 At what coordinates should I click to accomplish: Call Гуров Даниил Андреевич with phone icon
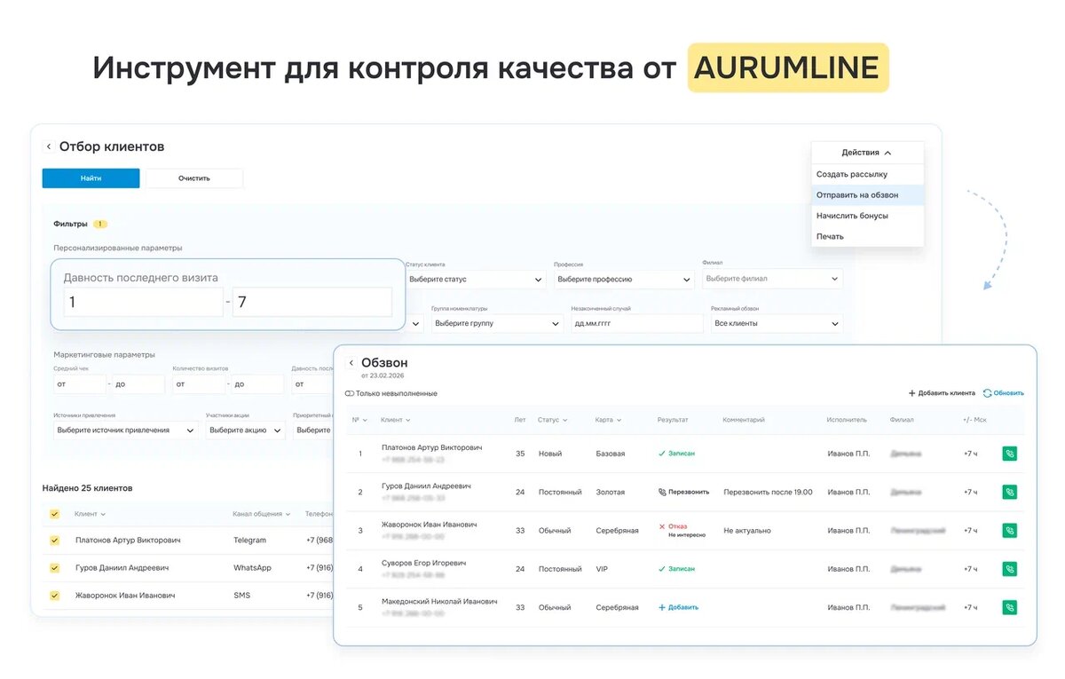(x=1009, y=492)
